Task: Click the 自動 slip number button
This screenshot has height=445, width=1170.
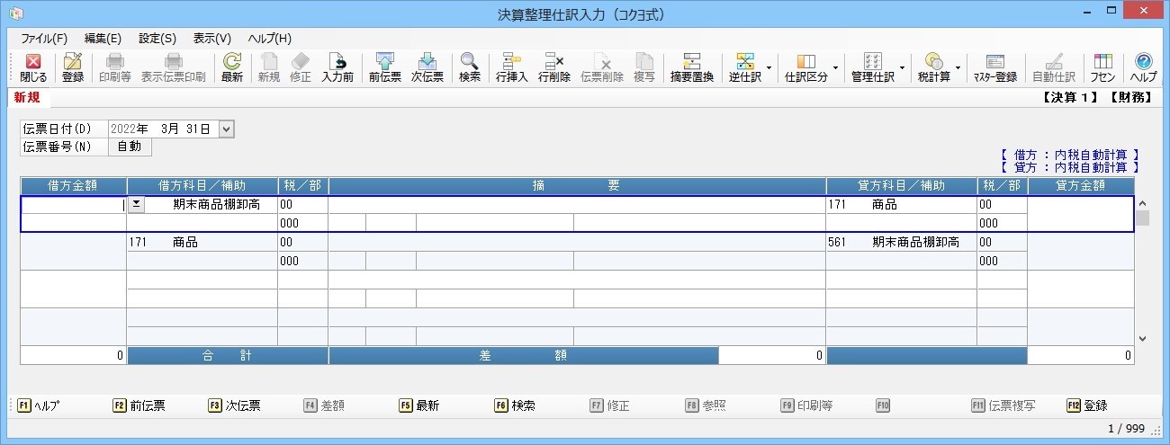Action: coord(130,147)
